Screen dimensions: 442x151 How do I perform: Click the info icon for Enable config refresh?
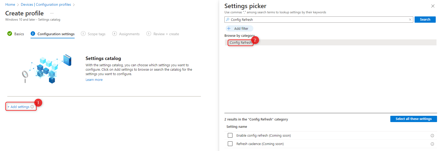coord(432,135)
